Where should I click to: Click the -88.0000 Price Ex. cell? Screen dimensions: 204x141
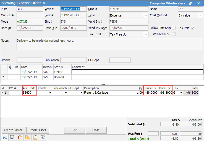tap(151, 93)
